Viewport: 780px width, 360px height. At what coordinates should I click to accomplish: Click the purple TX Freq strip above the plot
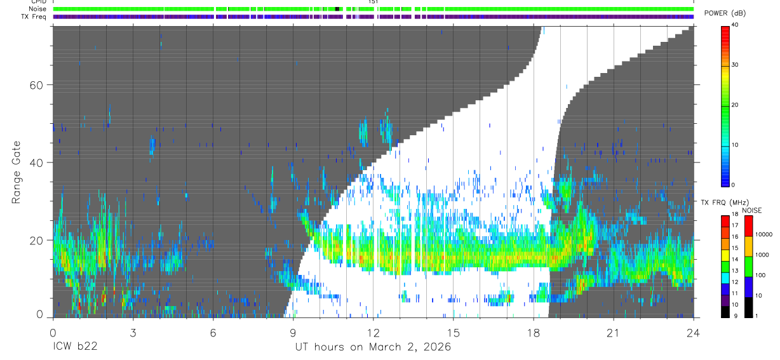click(x=373, y=17)
